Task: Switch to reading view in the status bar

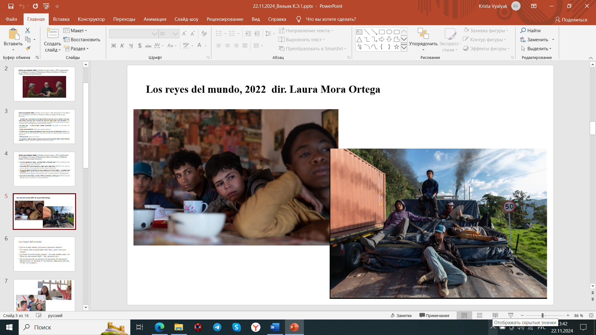Action: click(x=495, y=315)
